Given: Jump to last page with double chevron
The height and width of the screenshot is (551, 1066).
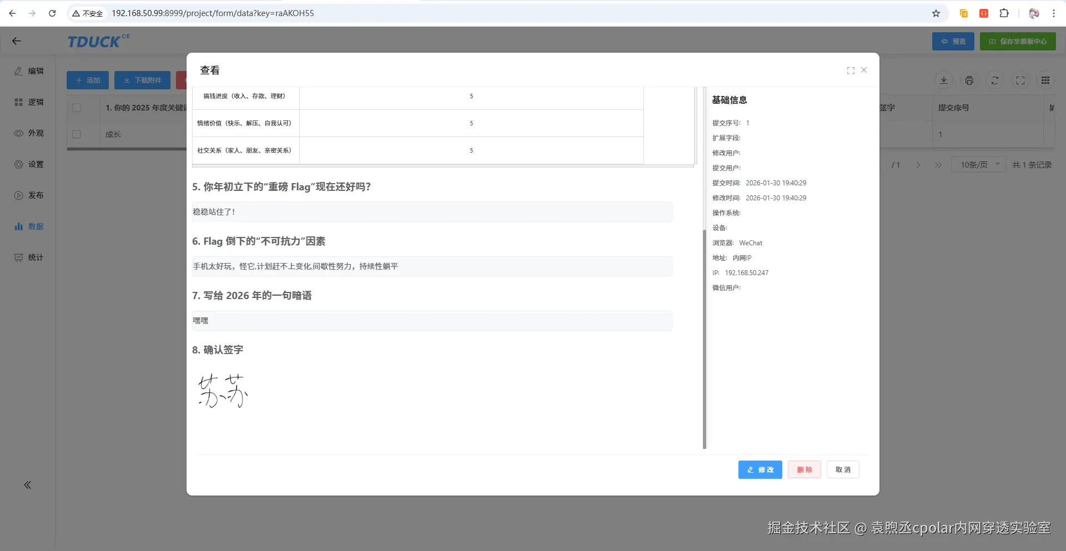Looking at the screenshot, I should 938,165.
